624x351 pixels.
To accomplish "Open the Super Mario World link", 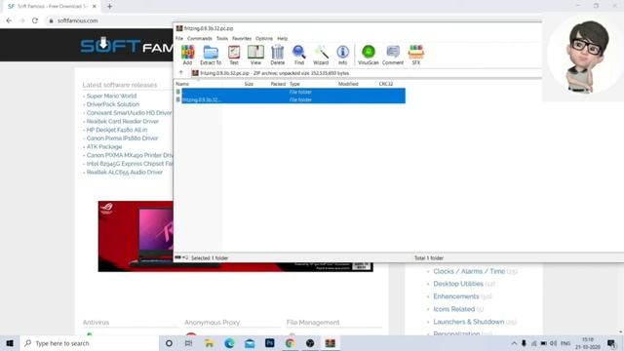I will pyautogui.click(x=111, y=96).
